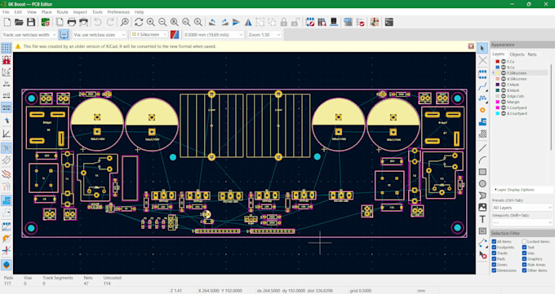Rotate selection counterclockwise icon
The width and height of the screenshot is (555, 294).
click(212, 22)
